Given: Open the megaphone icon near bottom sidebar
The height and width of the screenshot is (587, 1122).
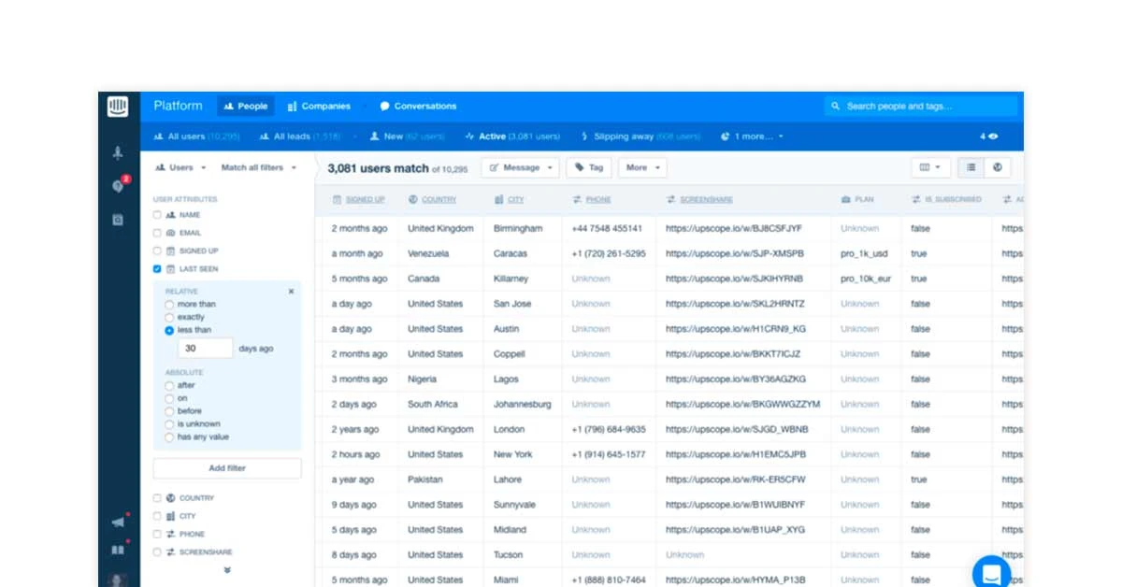Looking at the screenshot, I should (x=119, y=523).
